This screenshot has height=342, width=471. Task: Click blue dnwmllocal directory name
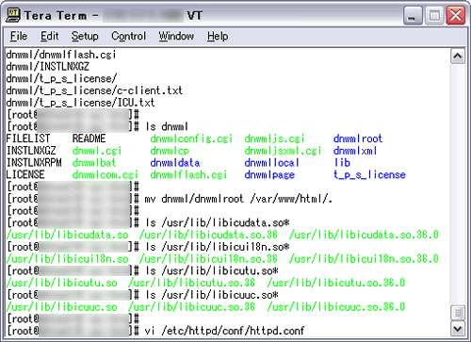click(271, 163)
